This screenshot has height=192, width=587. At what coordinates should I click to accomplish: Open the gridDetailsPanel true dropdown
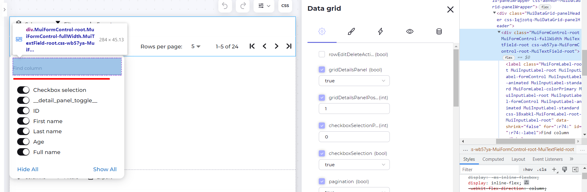click(354, 81)
